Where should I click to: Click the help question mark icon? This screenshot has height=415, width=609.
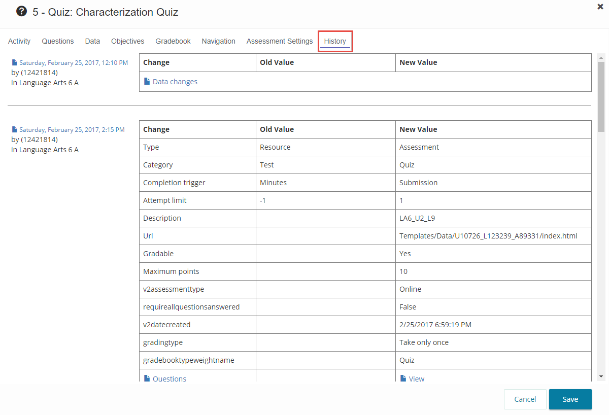coord(21,11)
